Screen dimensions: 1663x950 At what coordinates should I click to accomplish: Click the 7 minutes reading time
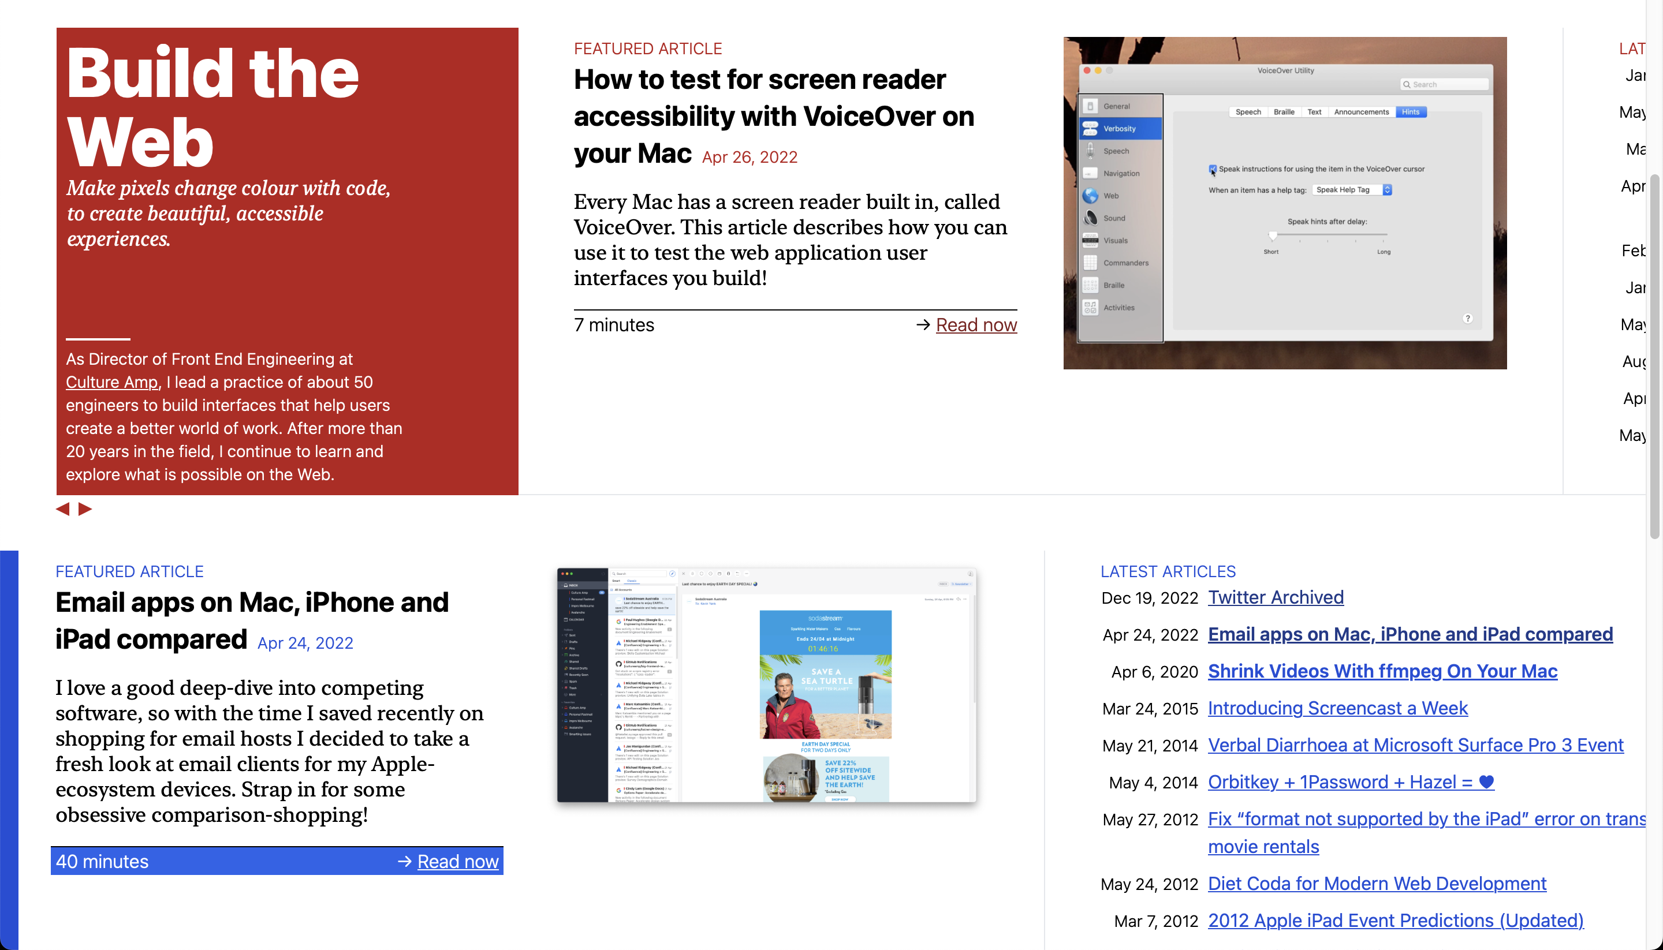point(613,325)
